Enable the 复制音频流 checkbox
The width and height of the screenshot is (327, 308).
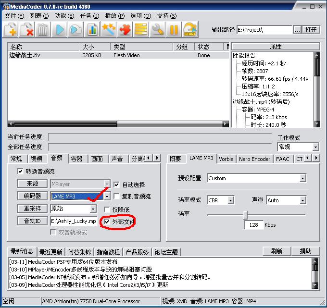(x=116, y=197)
